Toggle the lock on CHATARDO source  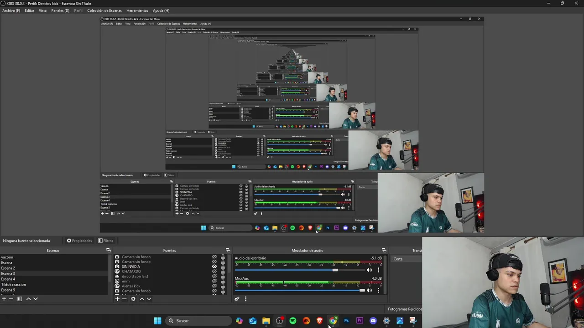pyautogui.click(x=223, y=272)
